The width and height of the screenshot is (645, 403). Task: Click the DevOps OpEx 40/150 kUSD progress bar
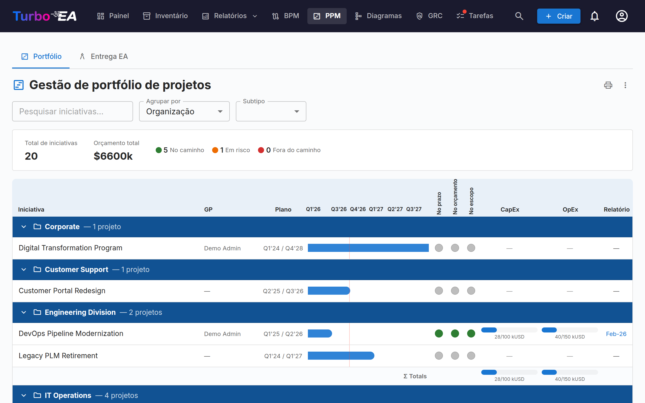click(570, 330)
